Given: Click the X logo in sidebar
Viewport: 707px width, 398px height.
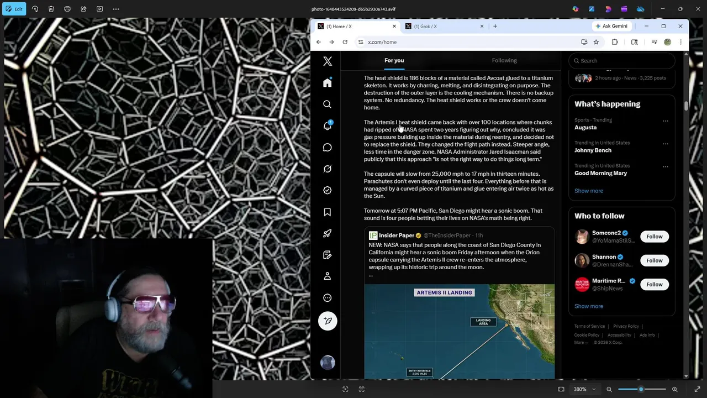Looking at the screenshot, I should pos(328,61).
